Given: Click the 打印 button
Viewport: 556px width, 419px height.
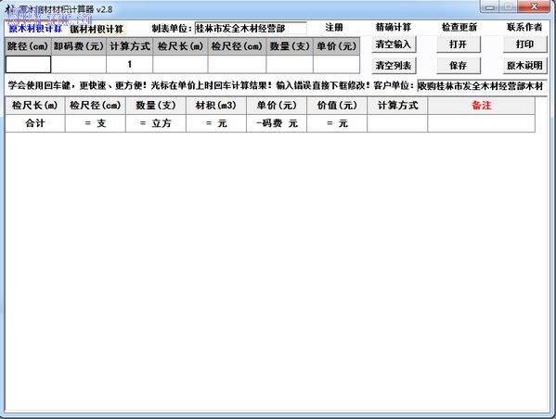Looking at the screenshot, I should point(524,44).
